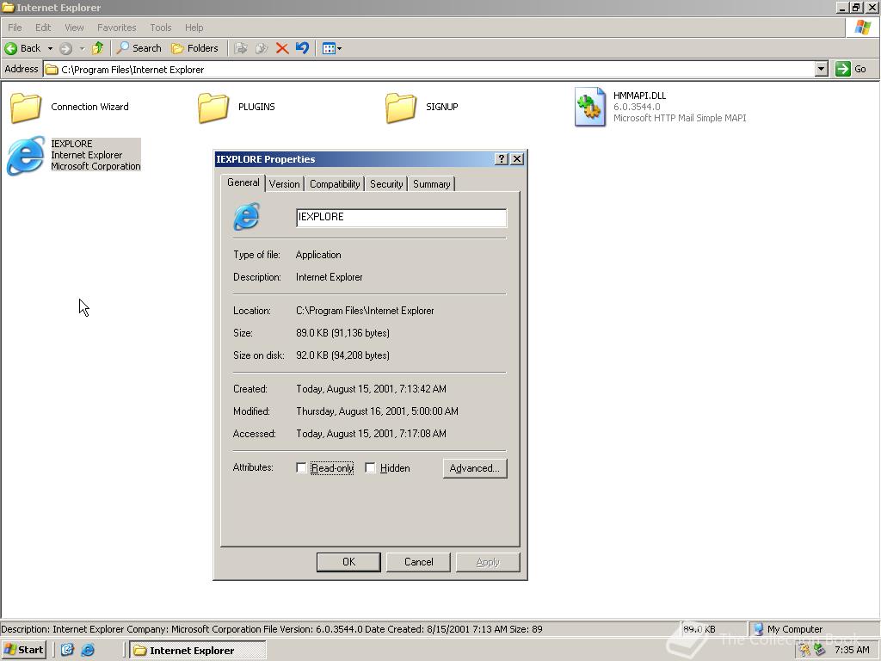Launch Show Desktop quick launch icon
Viewport: 881px width, 661px height.
pyautogui.click(x=67, y=650)
